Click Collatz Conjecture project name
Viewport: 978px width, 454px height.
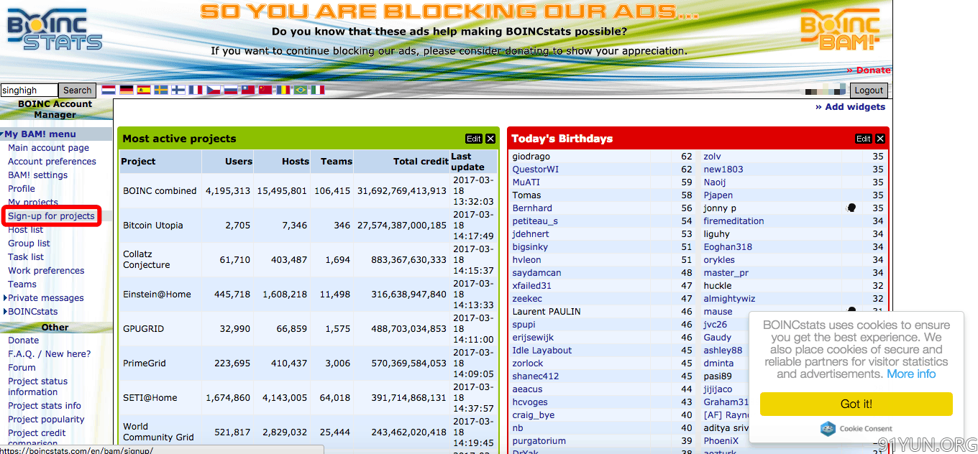(147, 259)
